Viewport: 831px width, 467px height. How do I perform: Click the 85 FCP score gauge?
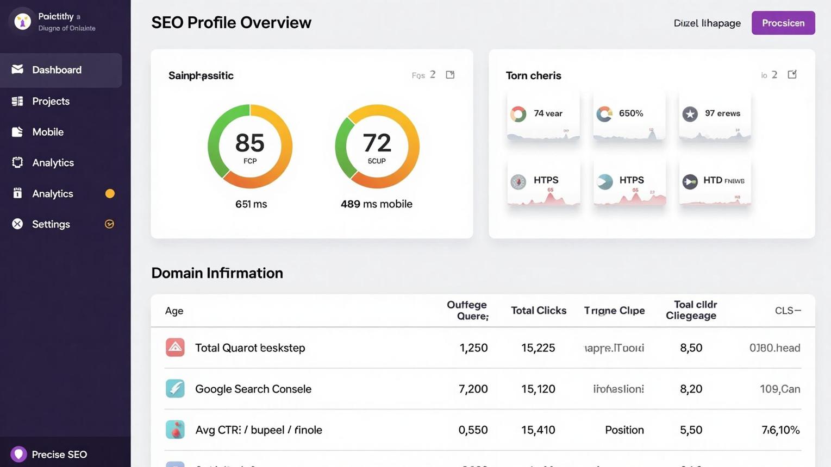click(x=250, y=147)
